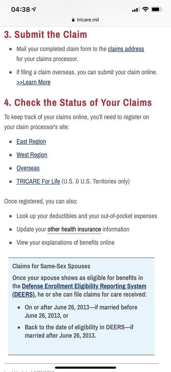Open the West Region link
This screenshot has height=372, width=171.
(32, 155)
